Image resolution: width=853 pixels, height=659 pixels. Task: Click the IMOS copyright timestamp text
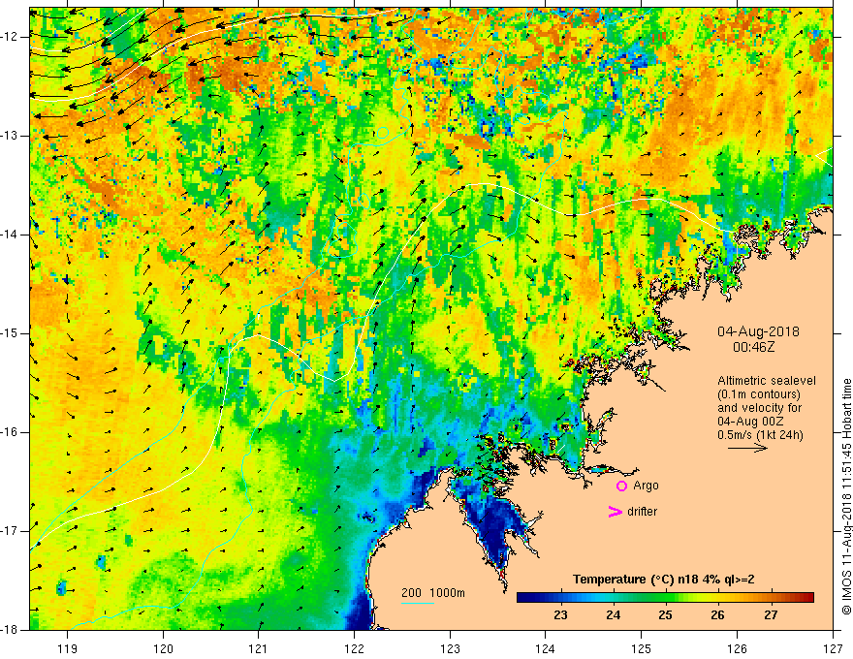(846, 496)
